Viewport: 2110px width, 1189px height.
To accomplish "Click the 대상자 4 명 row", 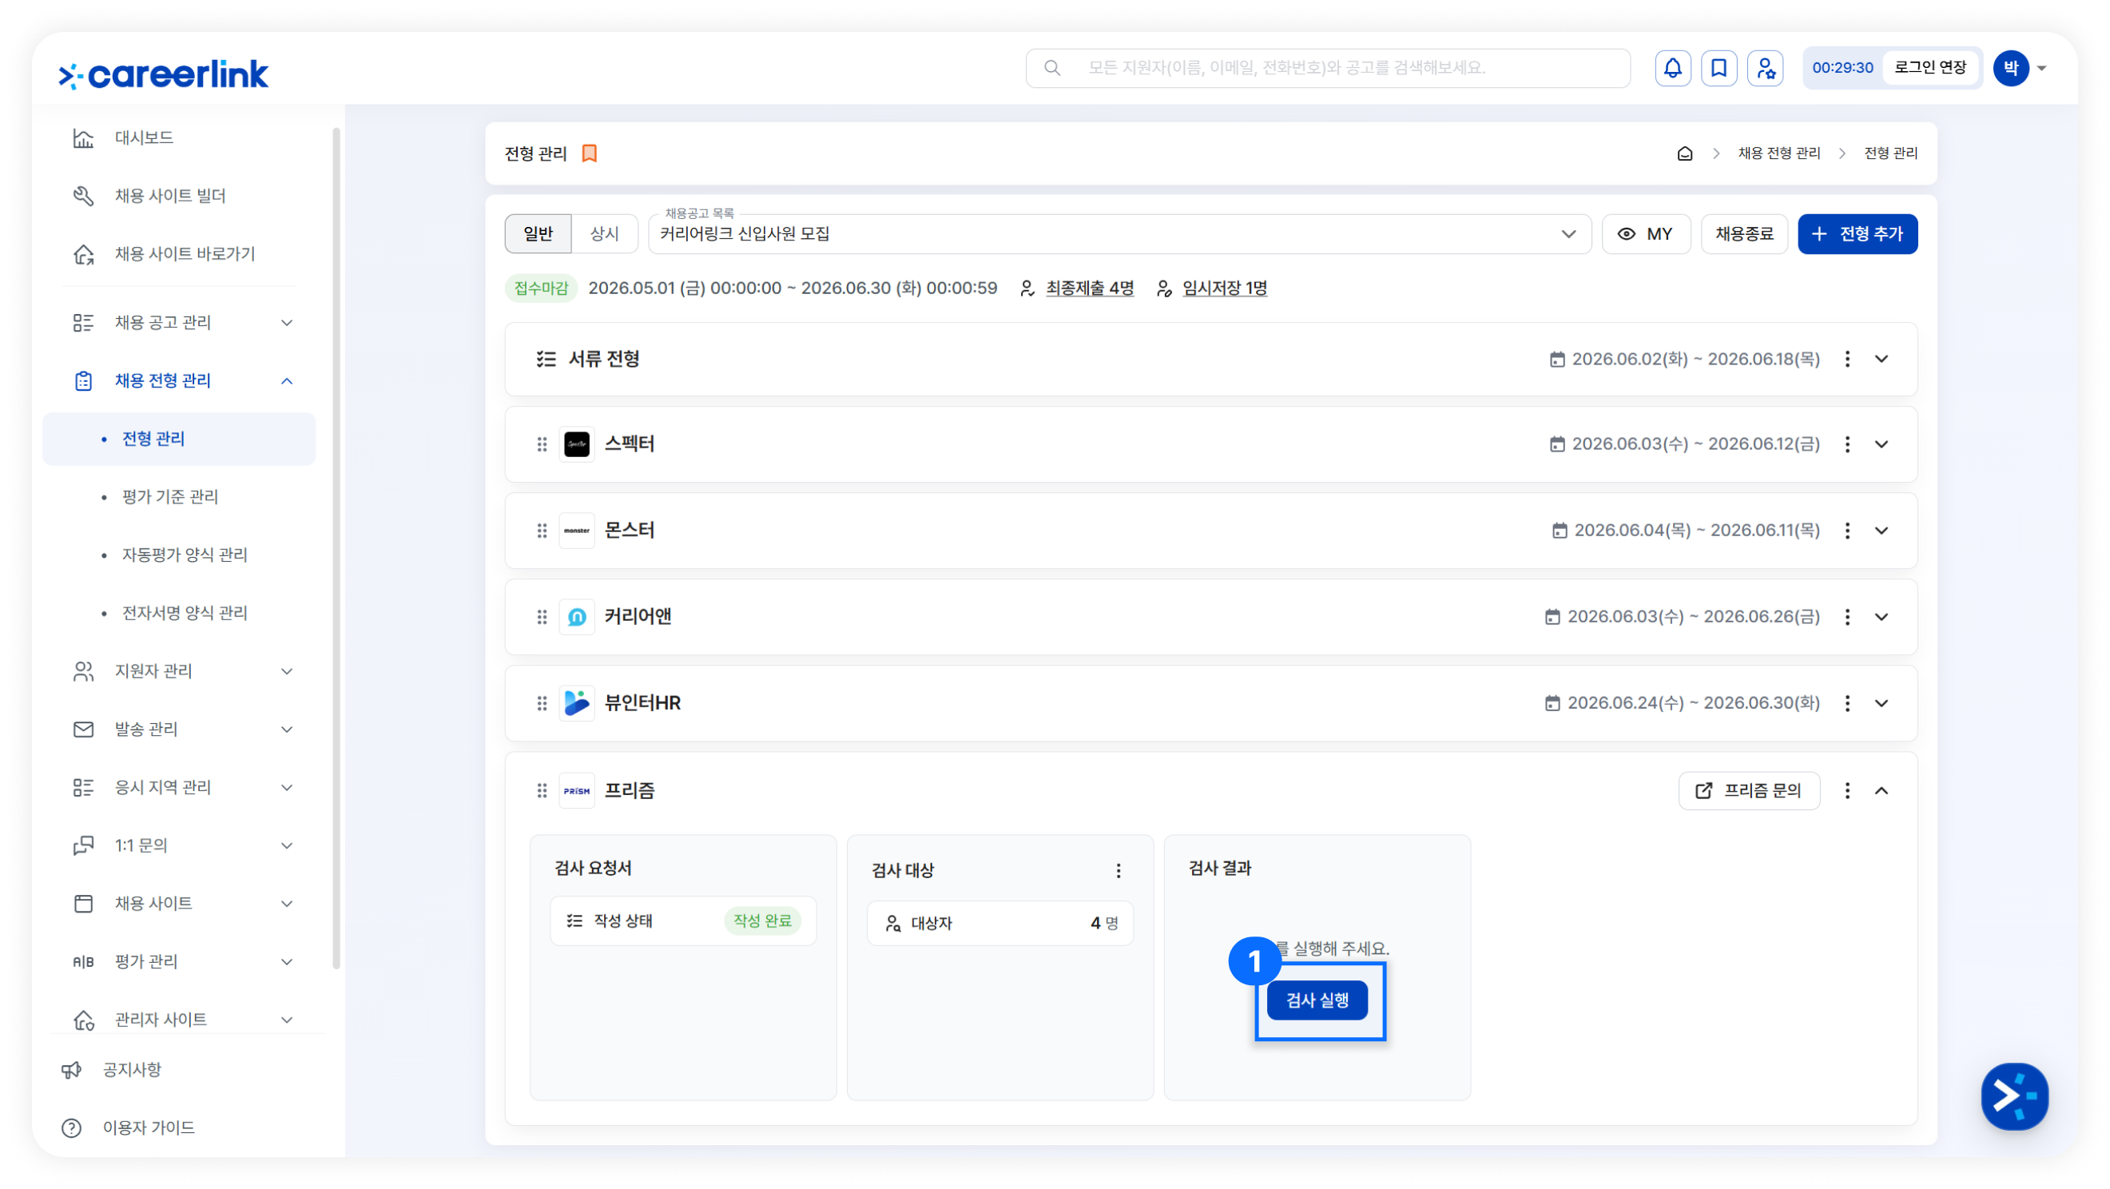I will 1000,924.
